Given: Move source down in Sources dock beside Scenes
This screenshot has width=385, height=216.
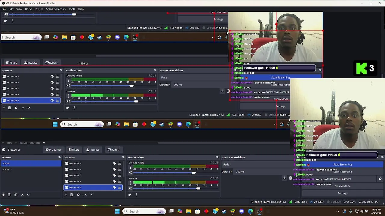Looking at the screenshot, I should click(91, 195).
